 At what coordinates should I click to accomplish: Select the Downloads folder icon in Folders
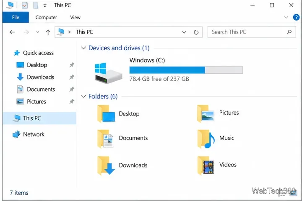pos(106,165)
